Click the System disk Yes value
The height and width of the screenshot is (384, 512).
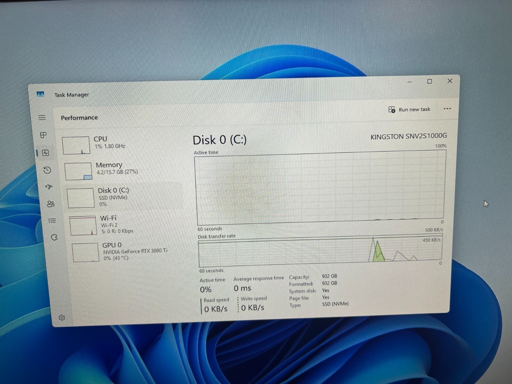tap(326, 290)
